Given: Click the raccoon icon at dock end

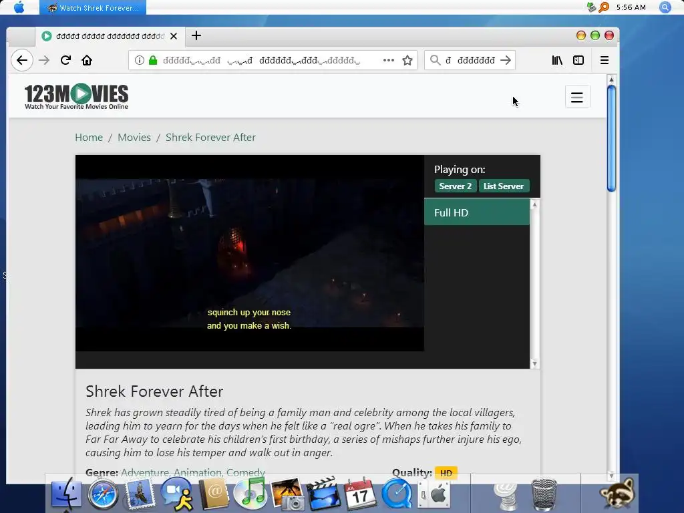Looking at the screenshot, I should [x=617, y=494].
